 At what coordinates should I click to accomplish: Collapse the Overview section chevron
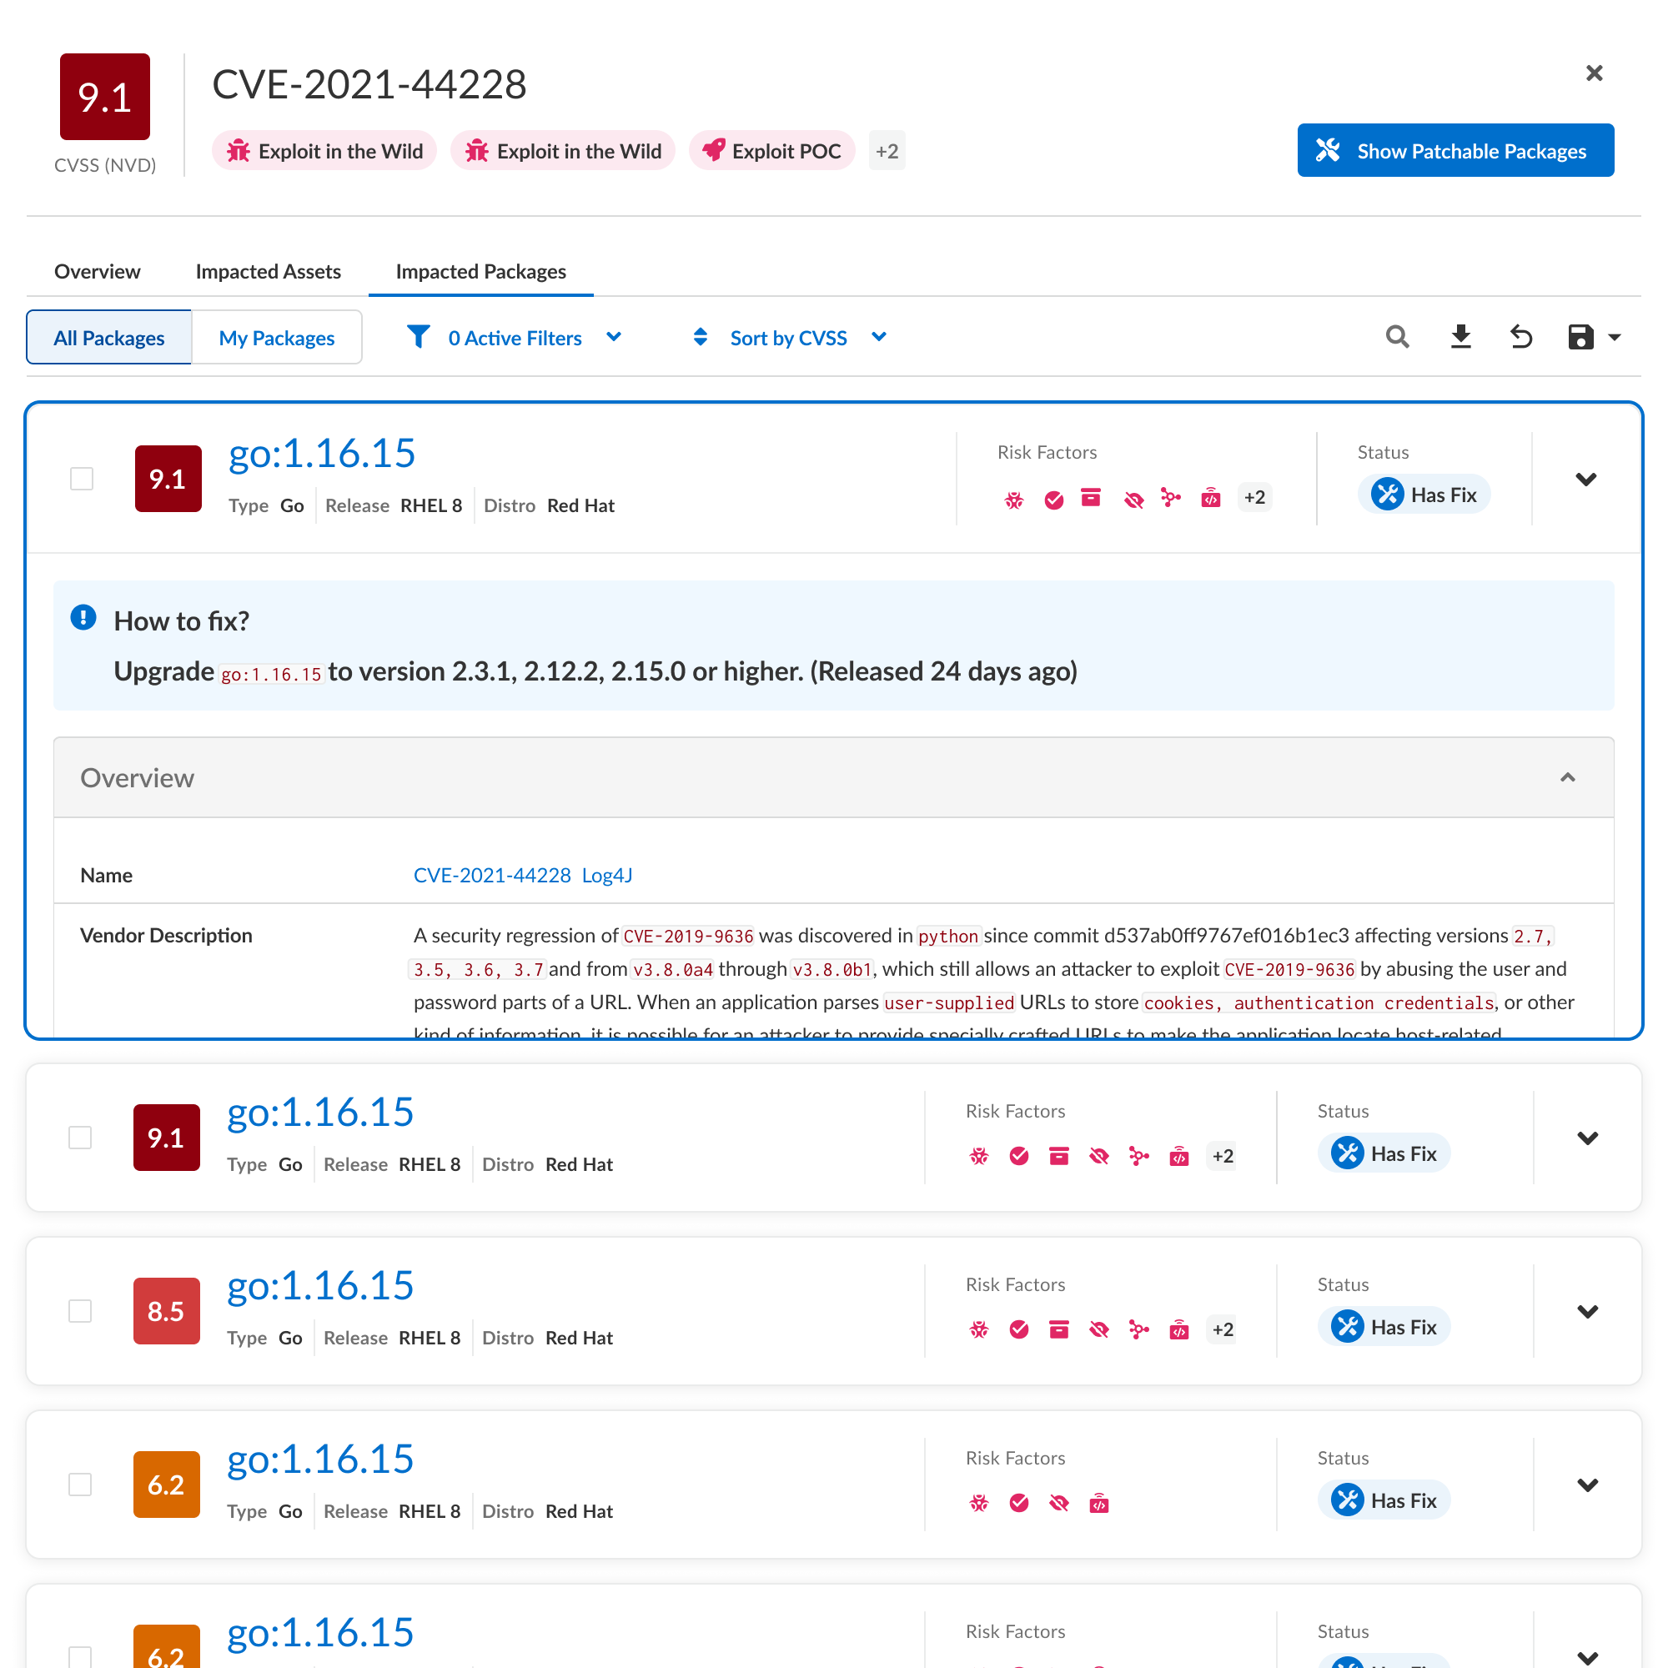pos(1567,778)
